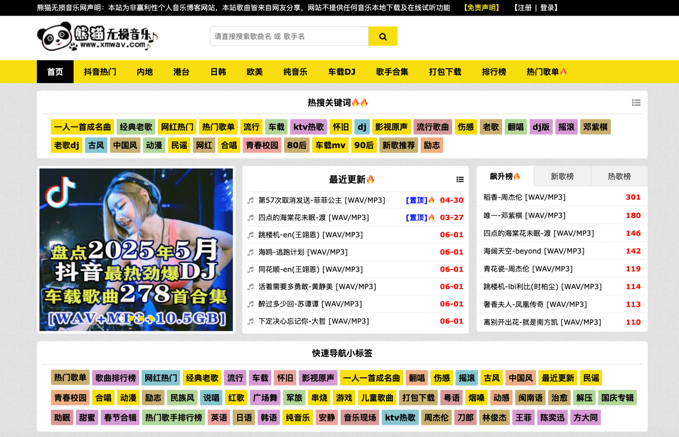The width and height of the screenshot is (679, 437).
Task: Switch to the 飙升榜 chart tab
Action: pyautogui.click(x=505, y=176)
